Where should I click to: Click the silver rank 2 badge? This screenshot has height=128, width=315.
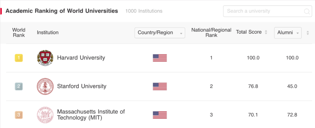[19, 86]
